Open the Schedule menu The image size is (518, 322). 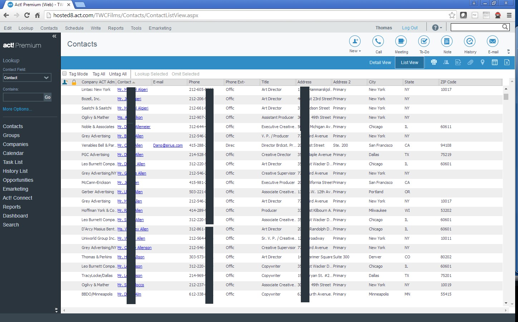click(74, 28)
